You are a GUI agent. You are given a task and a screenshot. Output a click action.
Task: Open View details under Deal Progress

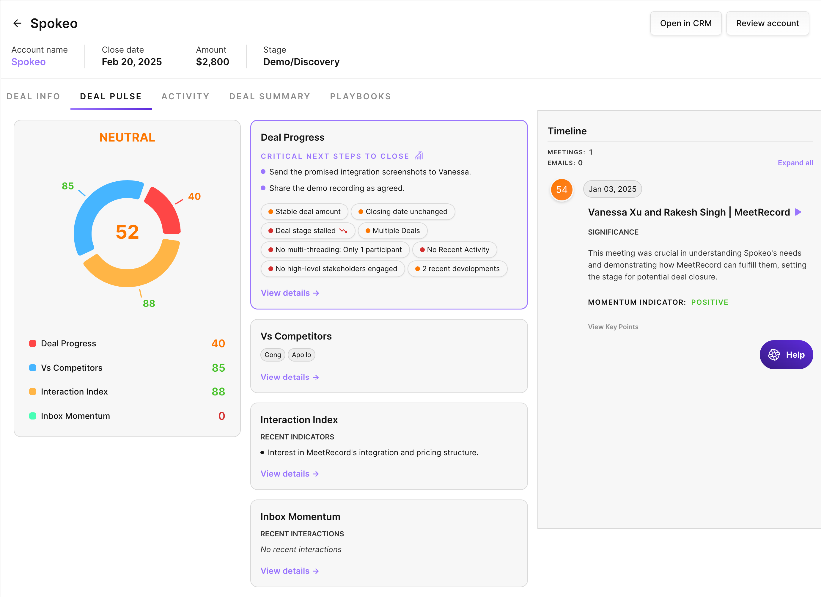(290, 293)
